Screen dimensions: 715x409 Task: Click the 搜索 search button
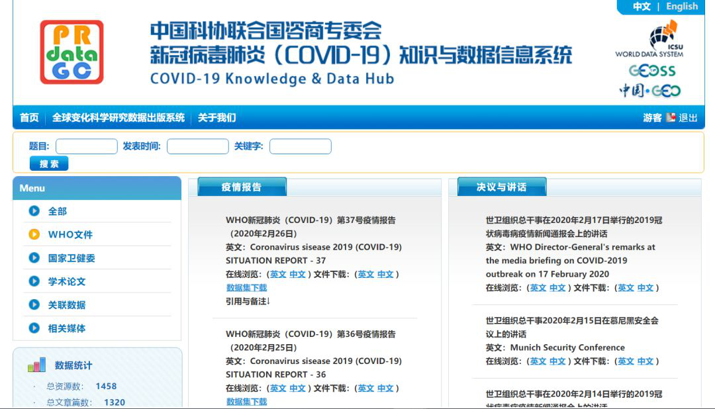(48, 163)
